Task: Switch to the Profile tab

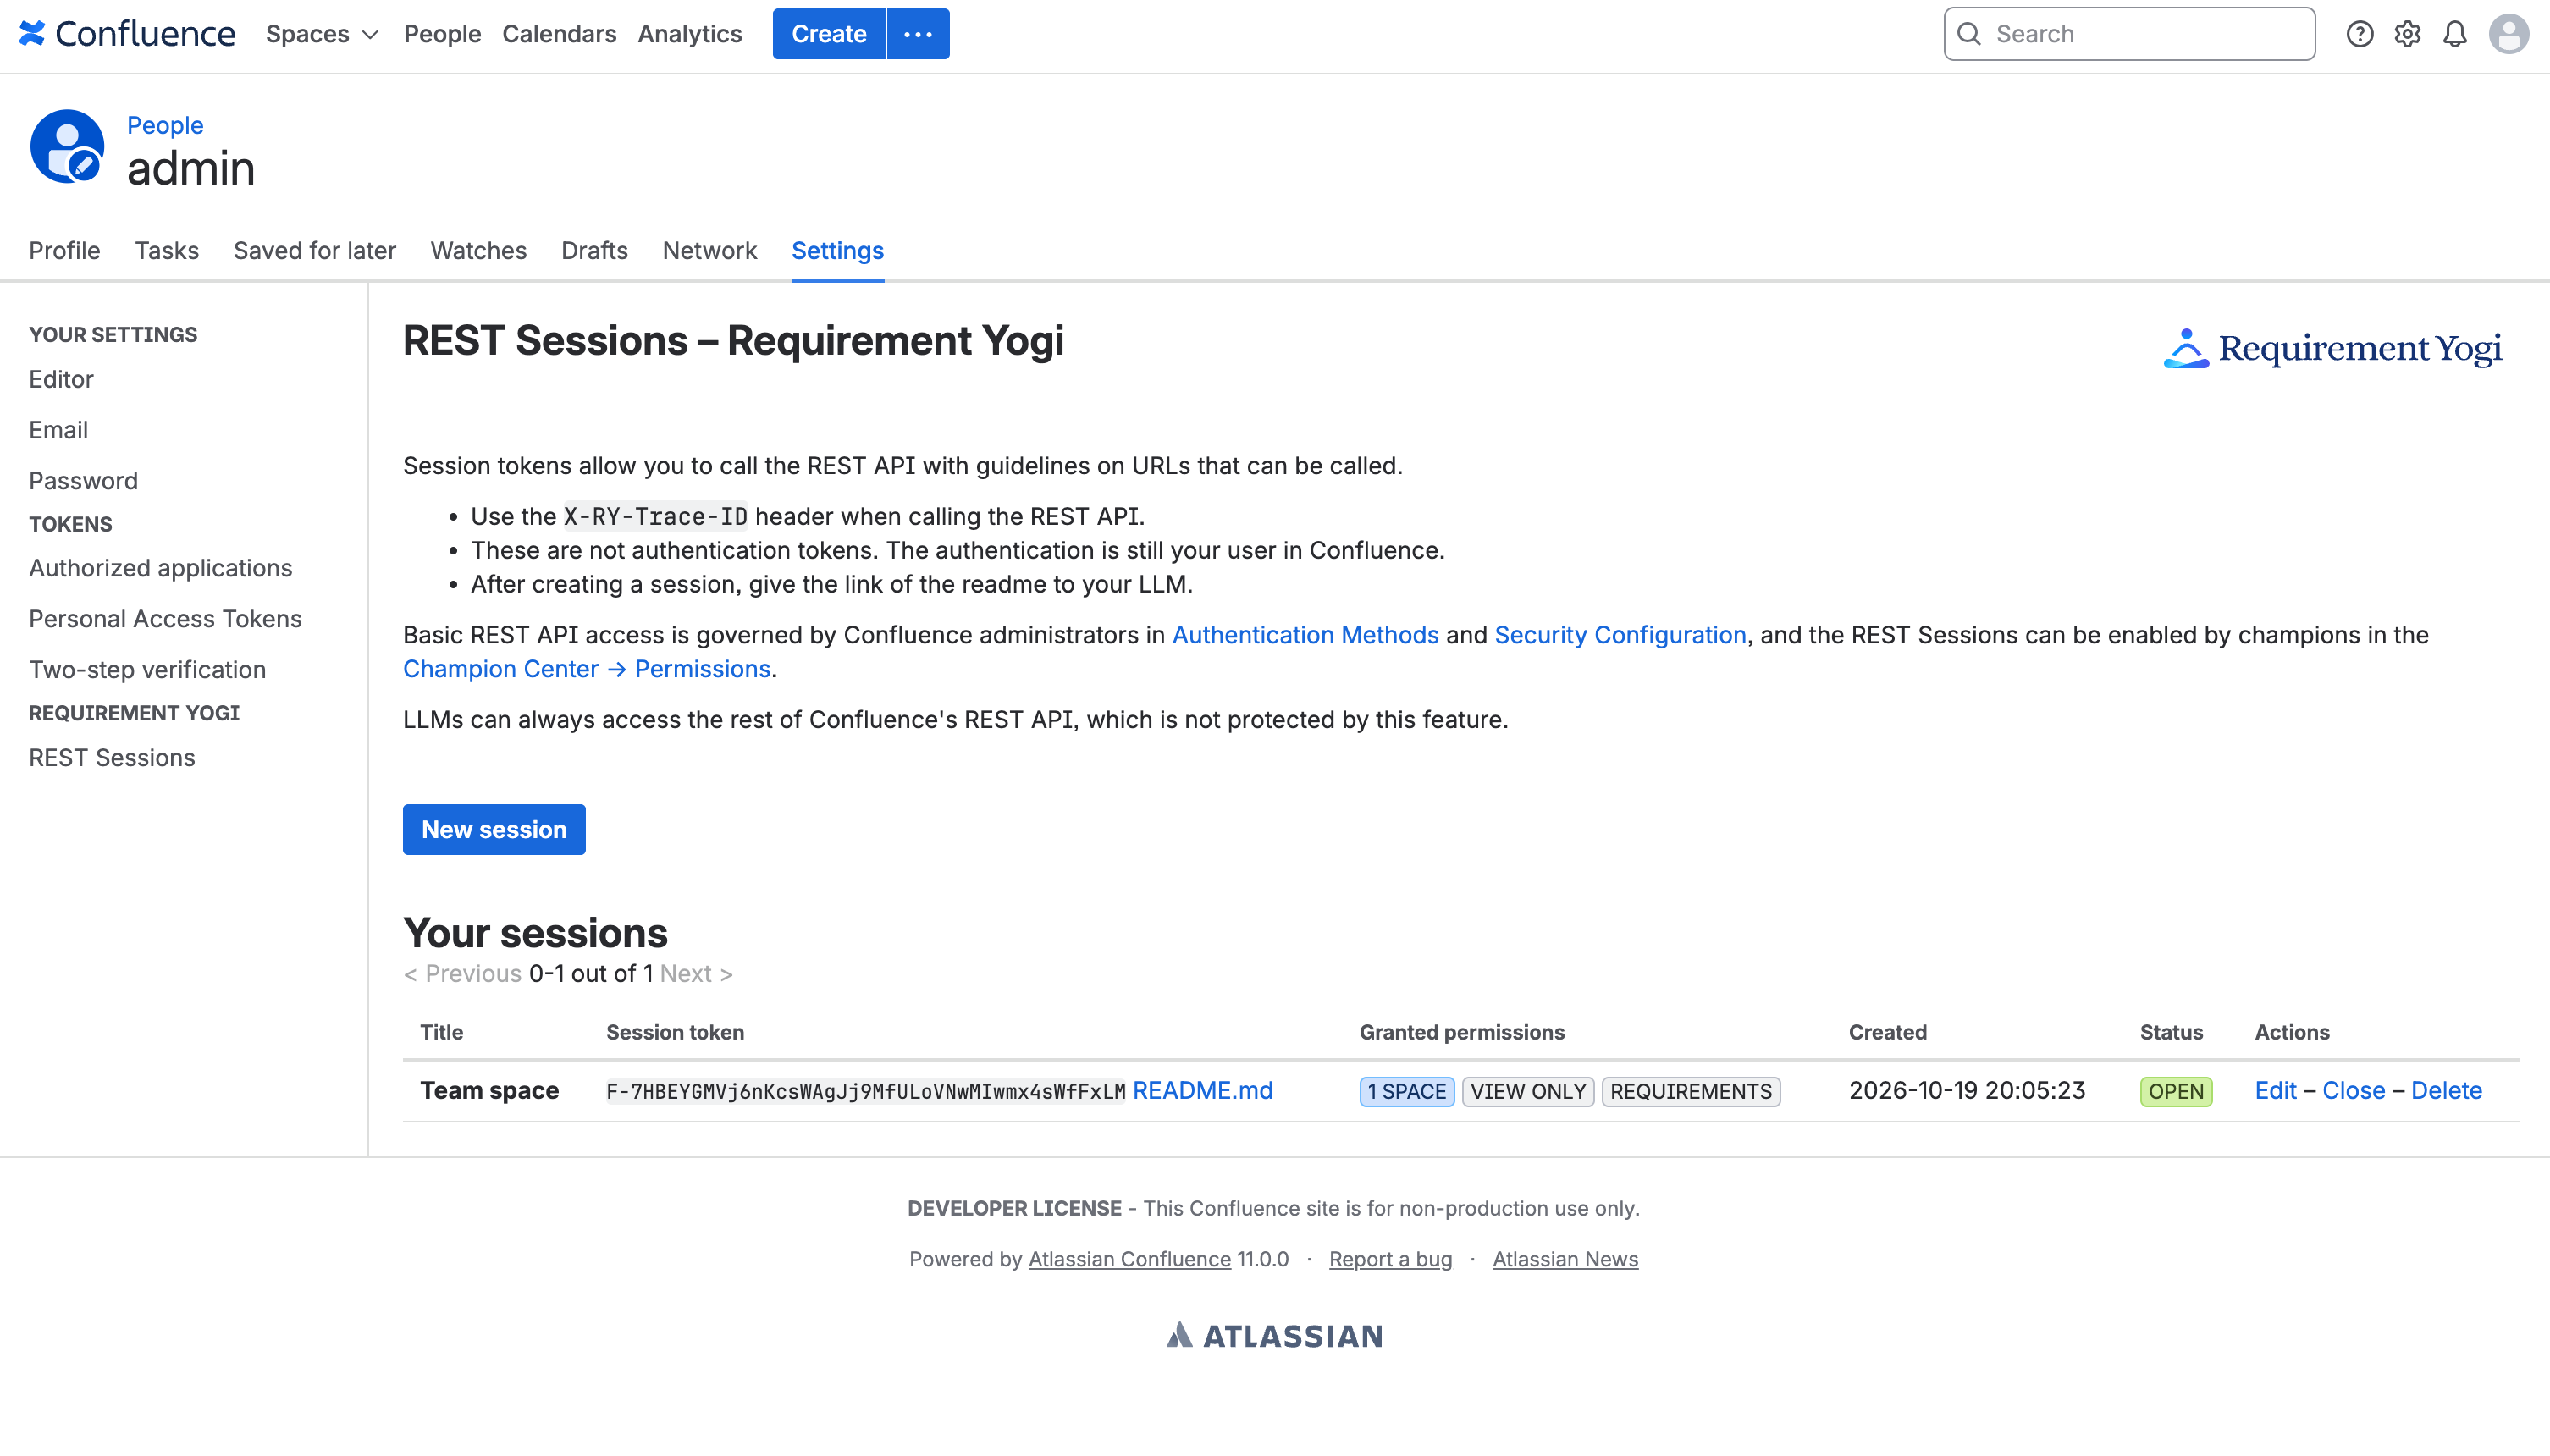Action: [x=65, y=250]
